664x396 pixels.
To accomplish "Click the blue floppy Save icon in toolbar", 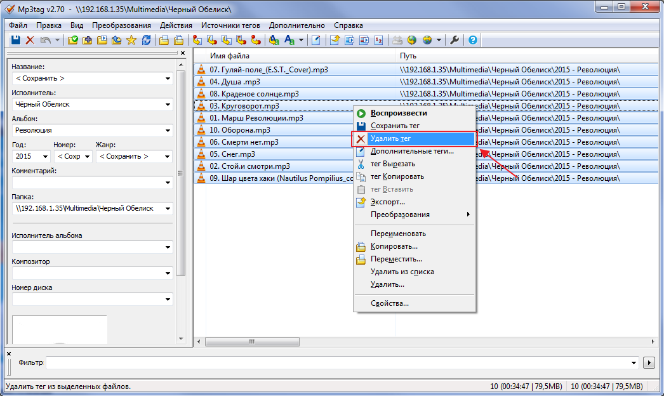I will coord(16,40).
